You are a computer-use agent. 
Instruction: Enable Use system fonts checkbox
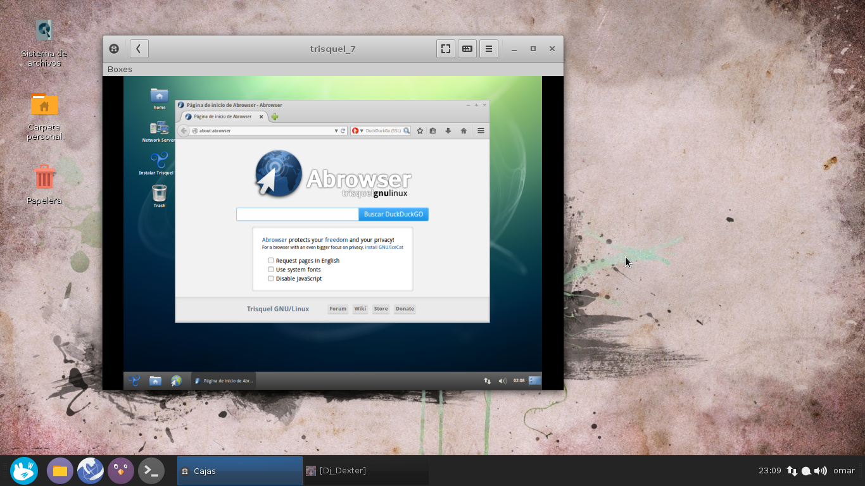click(271, 270)
